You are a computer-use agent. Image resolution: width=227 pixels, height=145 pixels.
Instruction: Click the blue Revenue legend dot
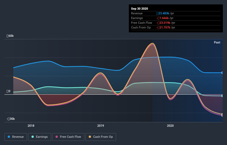(9, 137)
